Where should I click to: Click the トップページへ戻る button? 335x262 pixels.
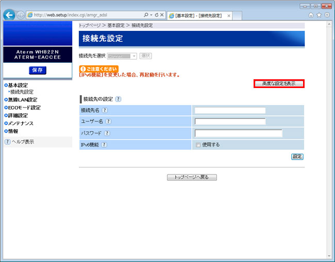click(192, 177)
